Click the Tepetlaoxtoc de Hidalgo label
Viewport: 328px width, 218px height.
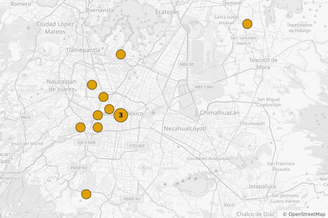click(x=300, y=28)
